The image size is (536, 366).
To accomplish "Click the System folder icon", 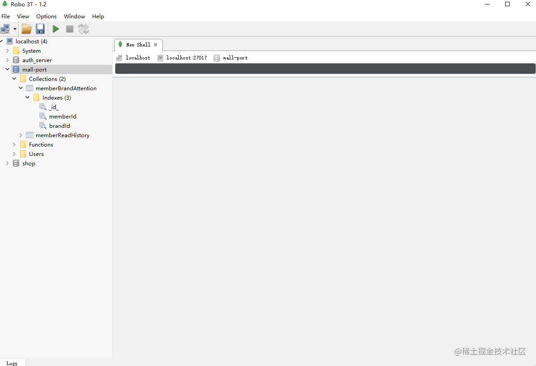I will [16, 50].
